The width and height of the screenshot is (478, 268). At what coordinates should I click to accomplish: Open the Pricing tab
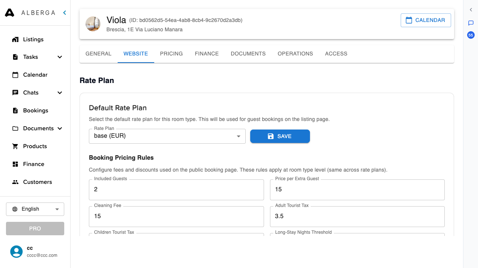click(x=171, y=54)
